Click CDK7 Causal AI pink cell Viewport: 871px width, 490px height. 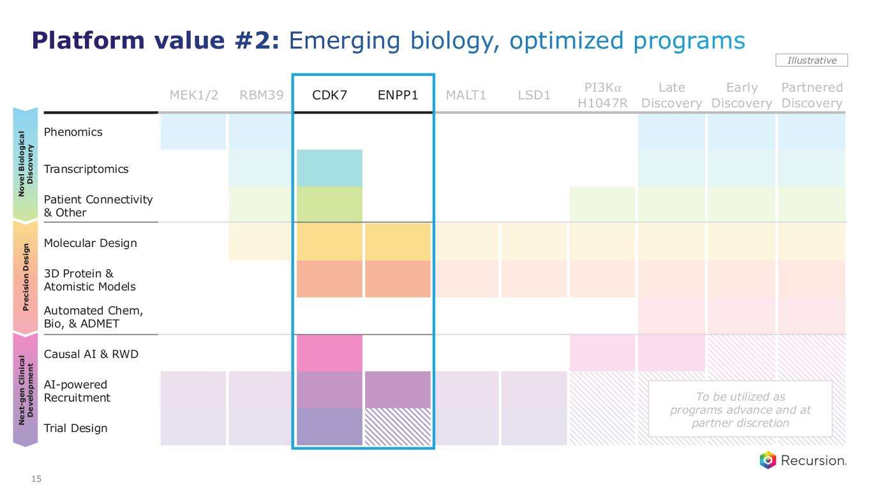click(330, 353)
